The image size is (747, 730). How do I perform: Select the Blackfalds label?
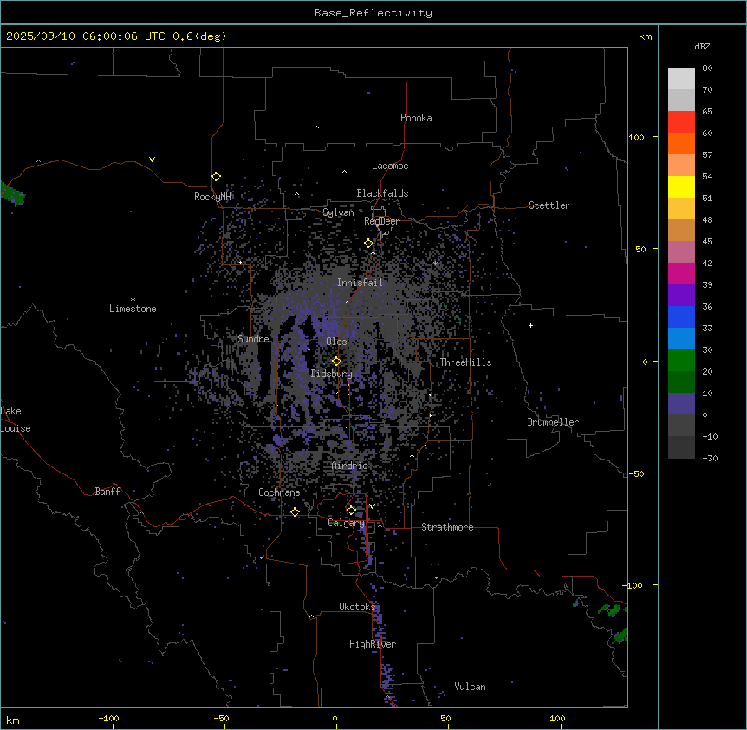(382, 193)
